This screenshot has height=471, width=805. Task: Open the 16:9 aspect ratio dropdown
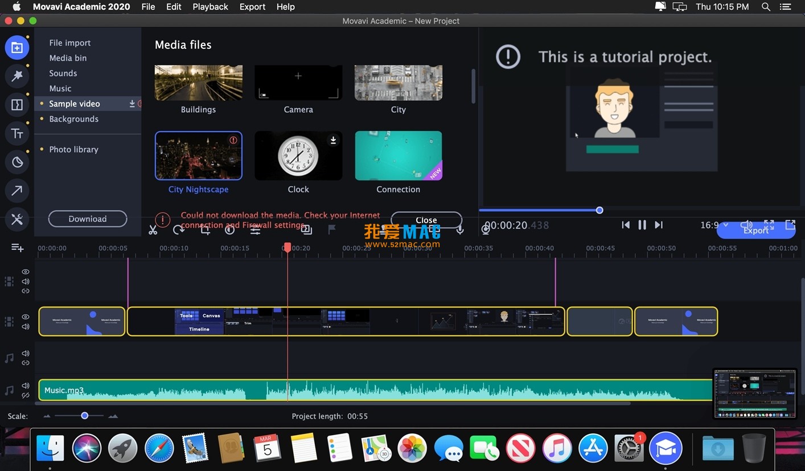(714, 225)
